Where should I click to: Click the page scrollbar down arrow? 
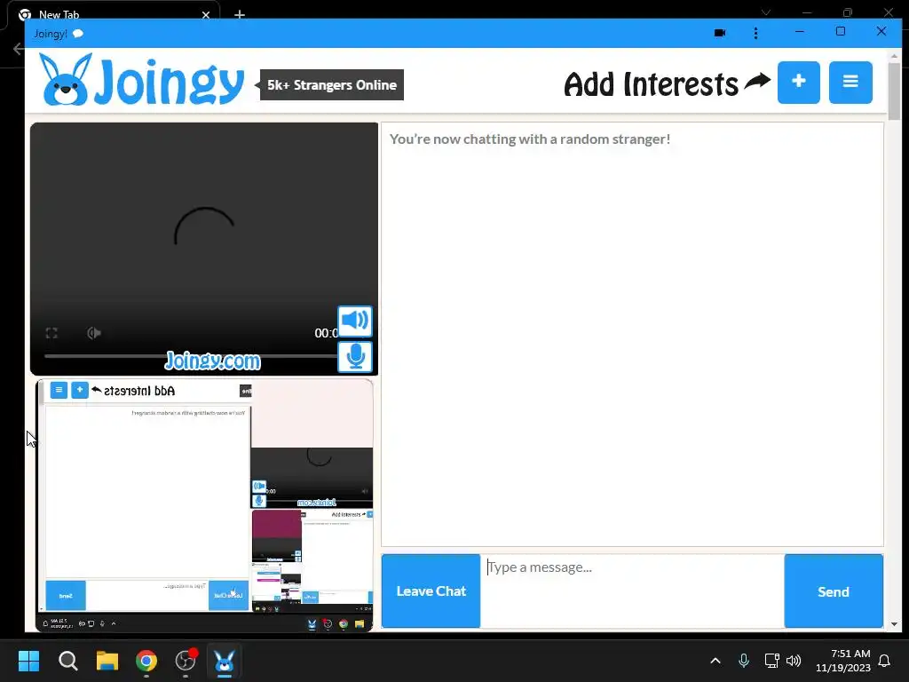tap(894, 624)
